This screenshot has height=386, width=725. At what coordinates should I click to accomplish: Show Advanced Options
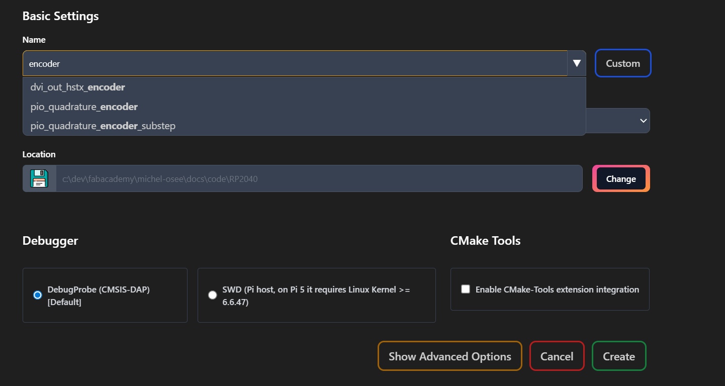(x=449, y=356)
